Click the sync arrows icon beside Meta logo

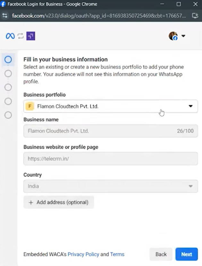20,36
